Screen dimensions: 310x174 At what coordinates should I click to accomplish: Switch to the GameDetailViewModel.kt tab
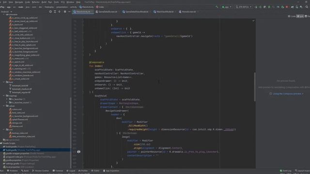pyautogui.click(x=136, y=12)
